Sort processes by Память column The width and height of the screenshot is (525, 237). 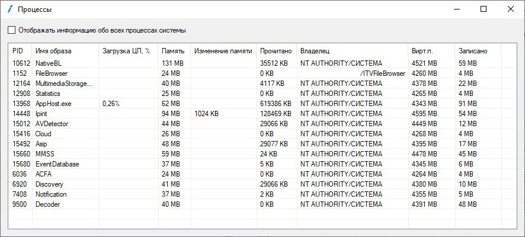click(174, 52)
